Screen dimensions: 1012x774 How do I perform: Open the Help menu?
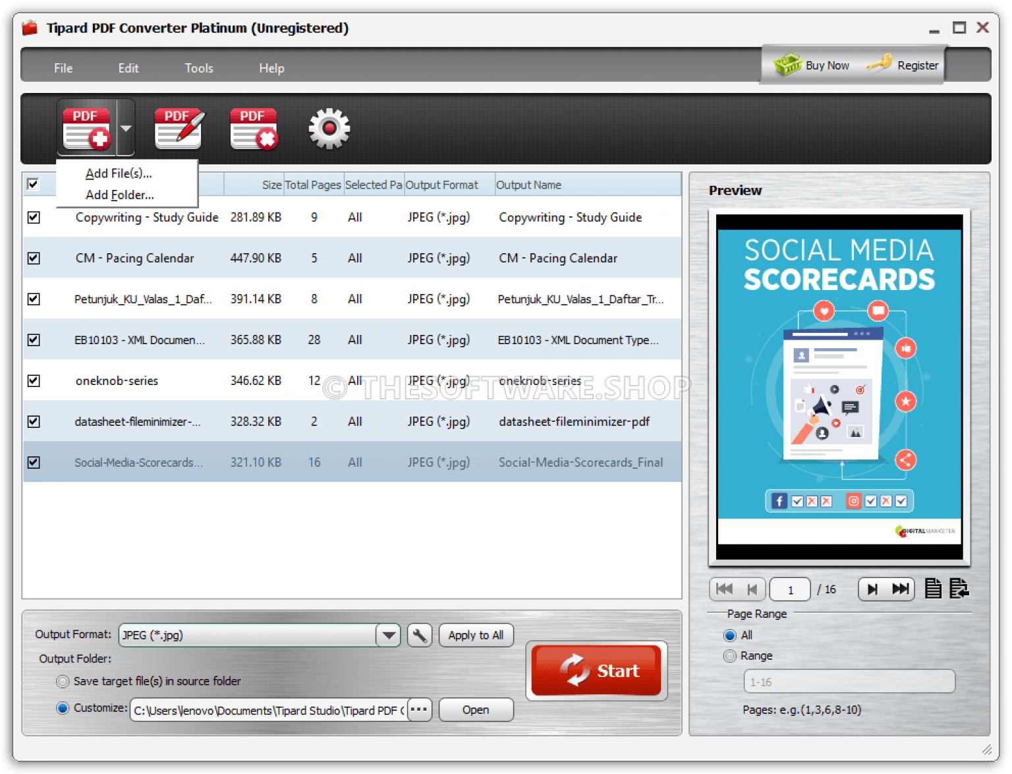click(x=271, y=68)
